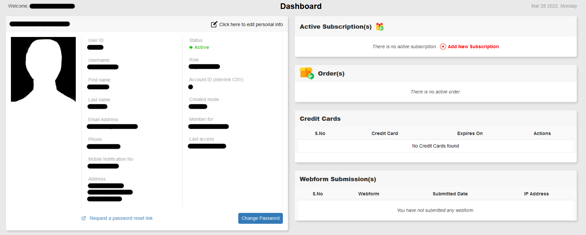Screen dimensions: 586x235
Task: Click the 'Address' field label
Action: coord(97,179)
